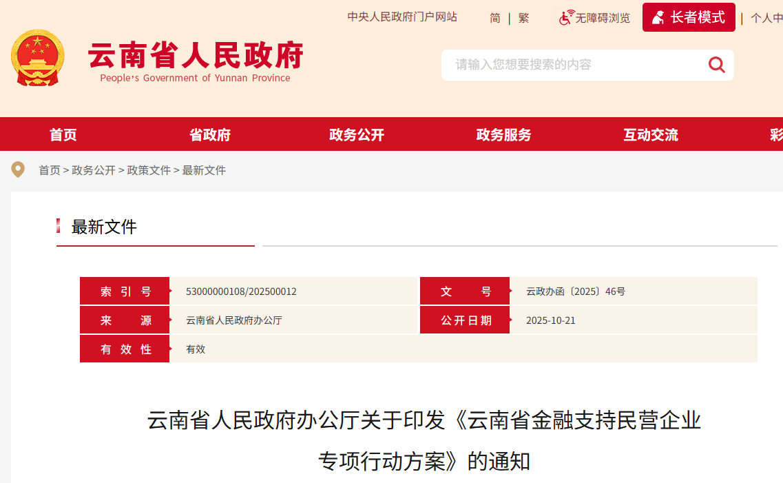Click the accessibility wheelchair icon

pos(566,18)
